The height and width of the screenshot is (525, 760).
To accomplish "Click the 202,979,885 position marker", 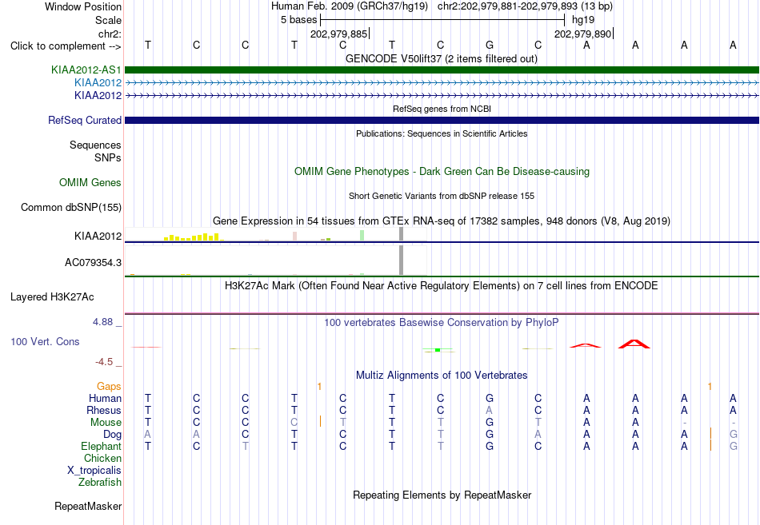I will tap(339, 34).
